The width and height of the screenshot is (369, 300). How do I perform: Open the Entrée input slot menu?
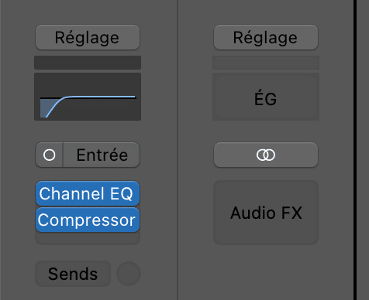[x=102, y=155]
